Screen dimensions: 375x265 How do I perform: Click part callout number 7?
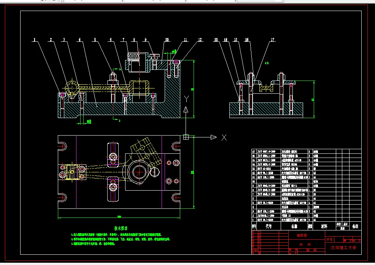point(124,39)
